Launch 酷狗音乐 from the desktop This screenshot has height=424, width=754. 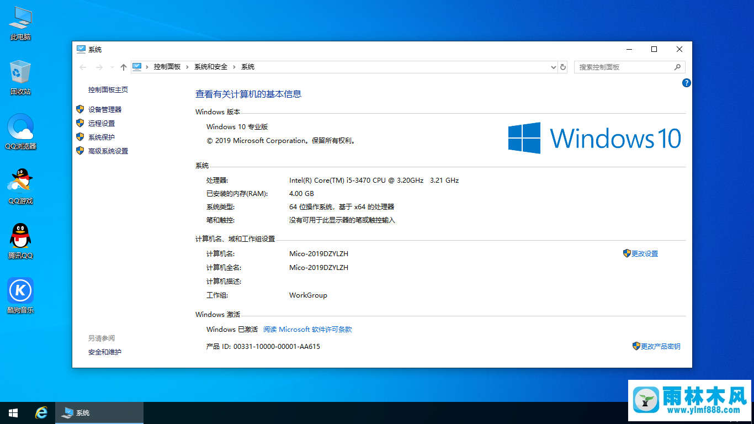point(20,296)
